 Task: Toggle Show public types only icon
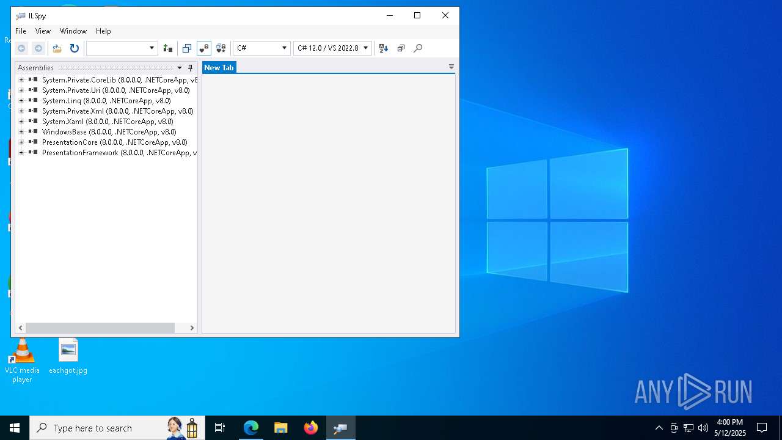click(187, 48)
